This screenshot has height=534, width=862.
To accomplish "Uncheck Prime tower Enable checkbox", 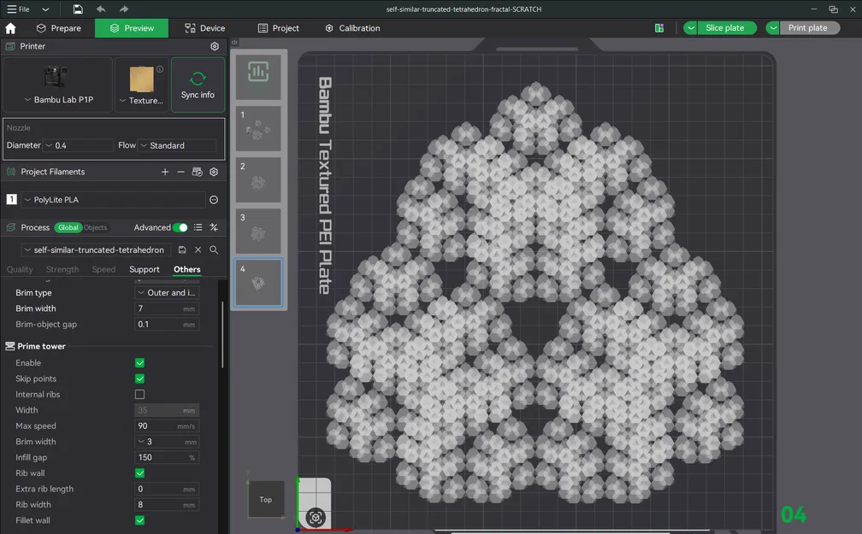I will pos(139,362).
